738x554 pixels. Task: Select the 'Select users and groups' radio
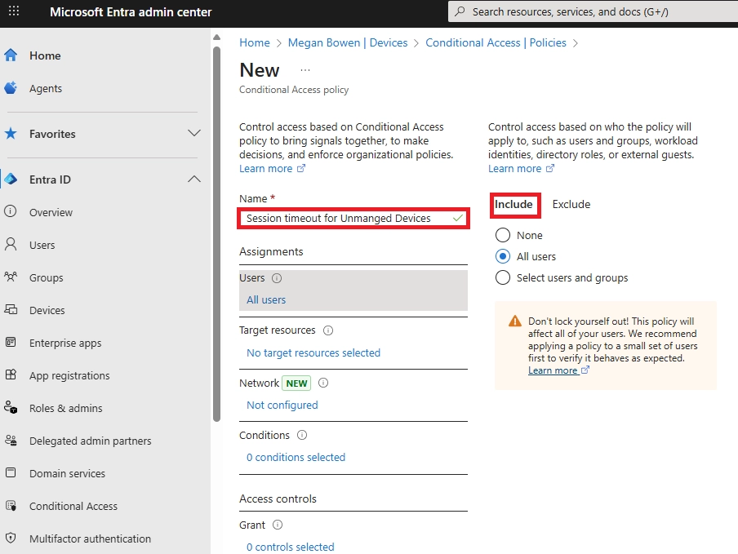503,277
